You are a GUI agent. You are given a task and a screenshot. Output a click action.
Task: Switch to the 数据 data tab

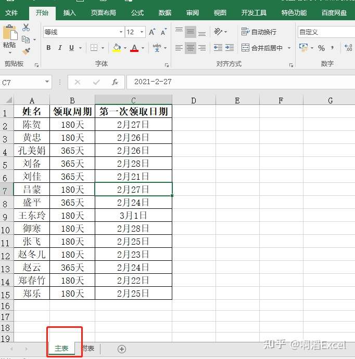click(x=165, y=12)
